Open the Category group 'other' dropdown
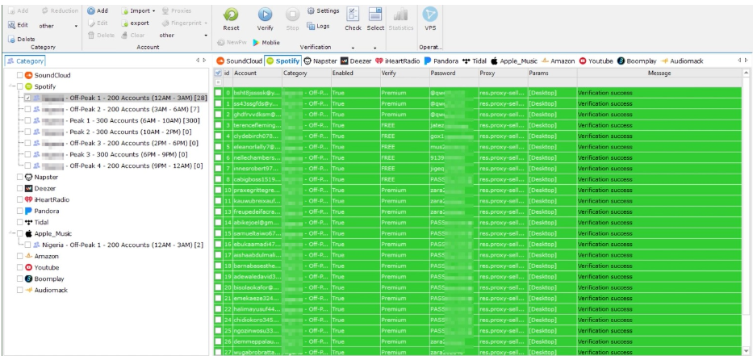753x356 pixels. click(x=76, y=26)
